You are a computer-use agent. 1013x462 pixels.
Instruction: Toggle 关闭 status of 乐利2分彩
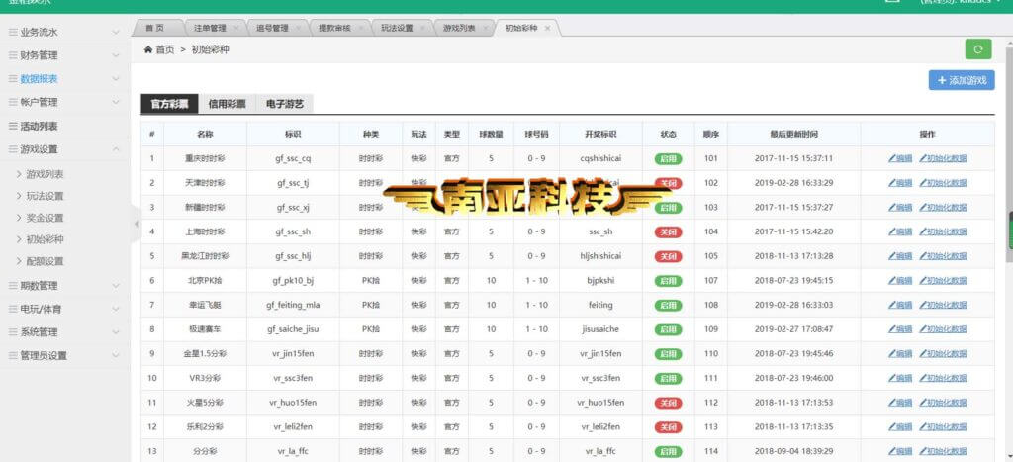[x=668, y=427]
